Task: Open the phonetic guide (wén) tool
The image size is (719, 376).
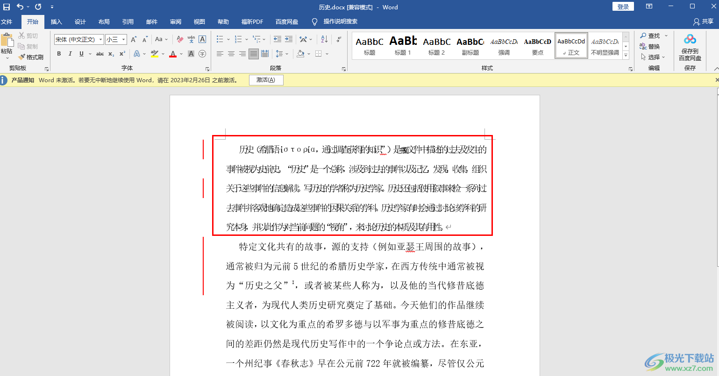Action: tap(191, 40)
